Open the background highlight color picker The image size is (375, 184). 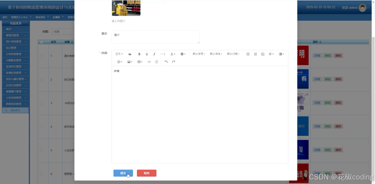pyautogui.click(x=183, y=54)
